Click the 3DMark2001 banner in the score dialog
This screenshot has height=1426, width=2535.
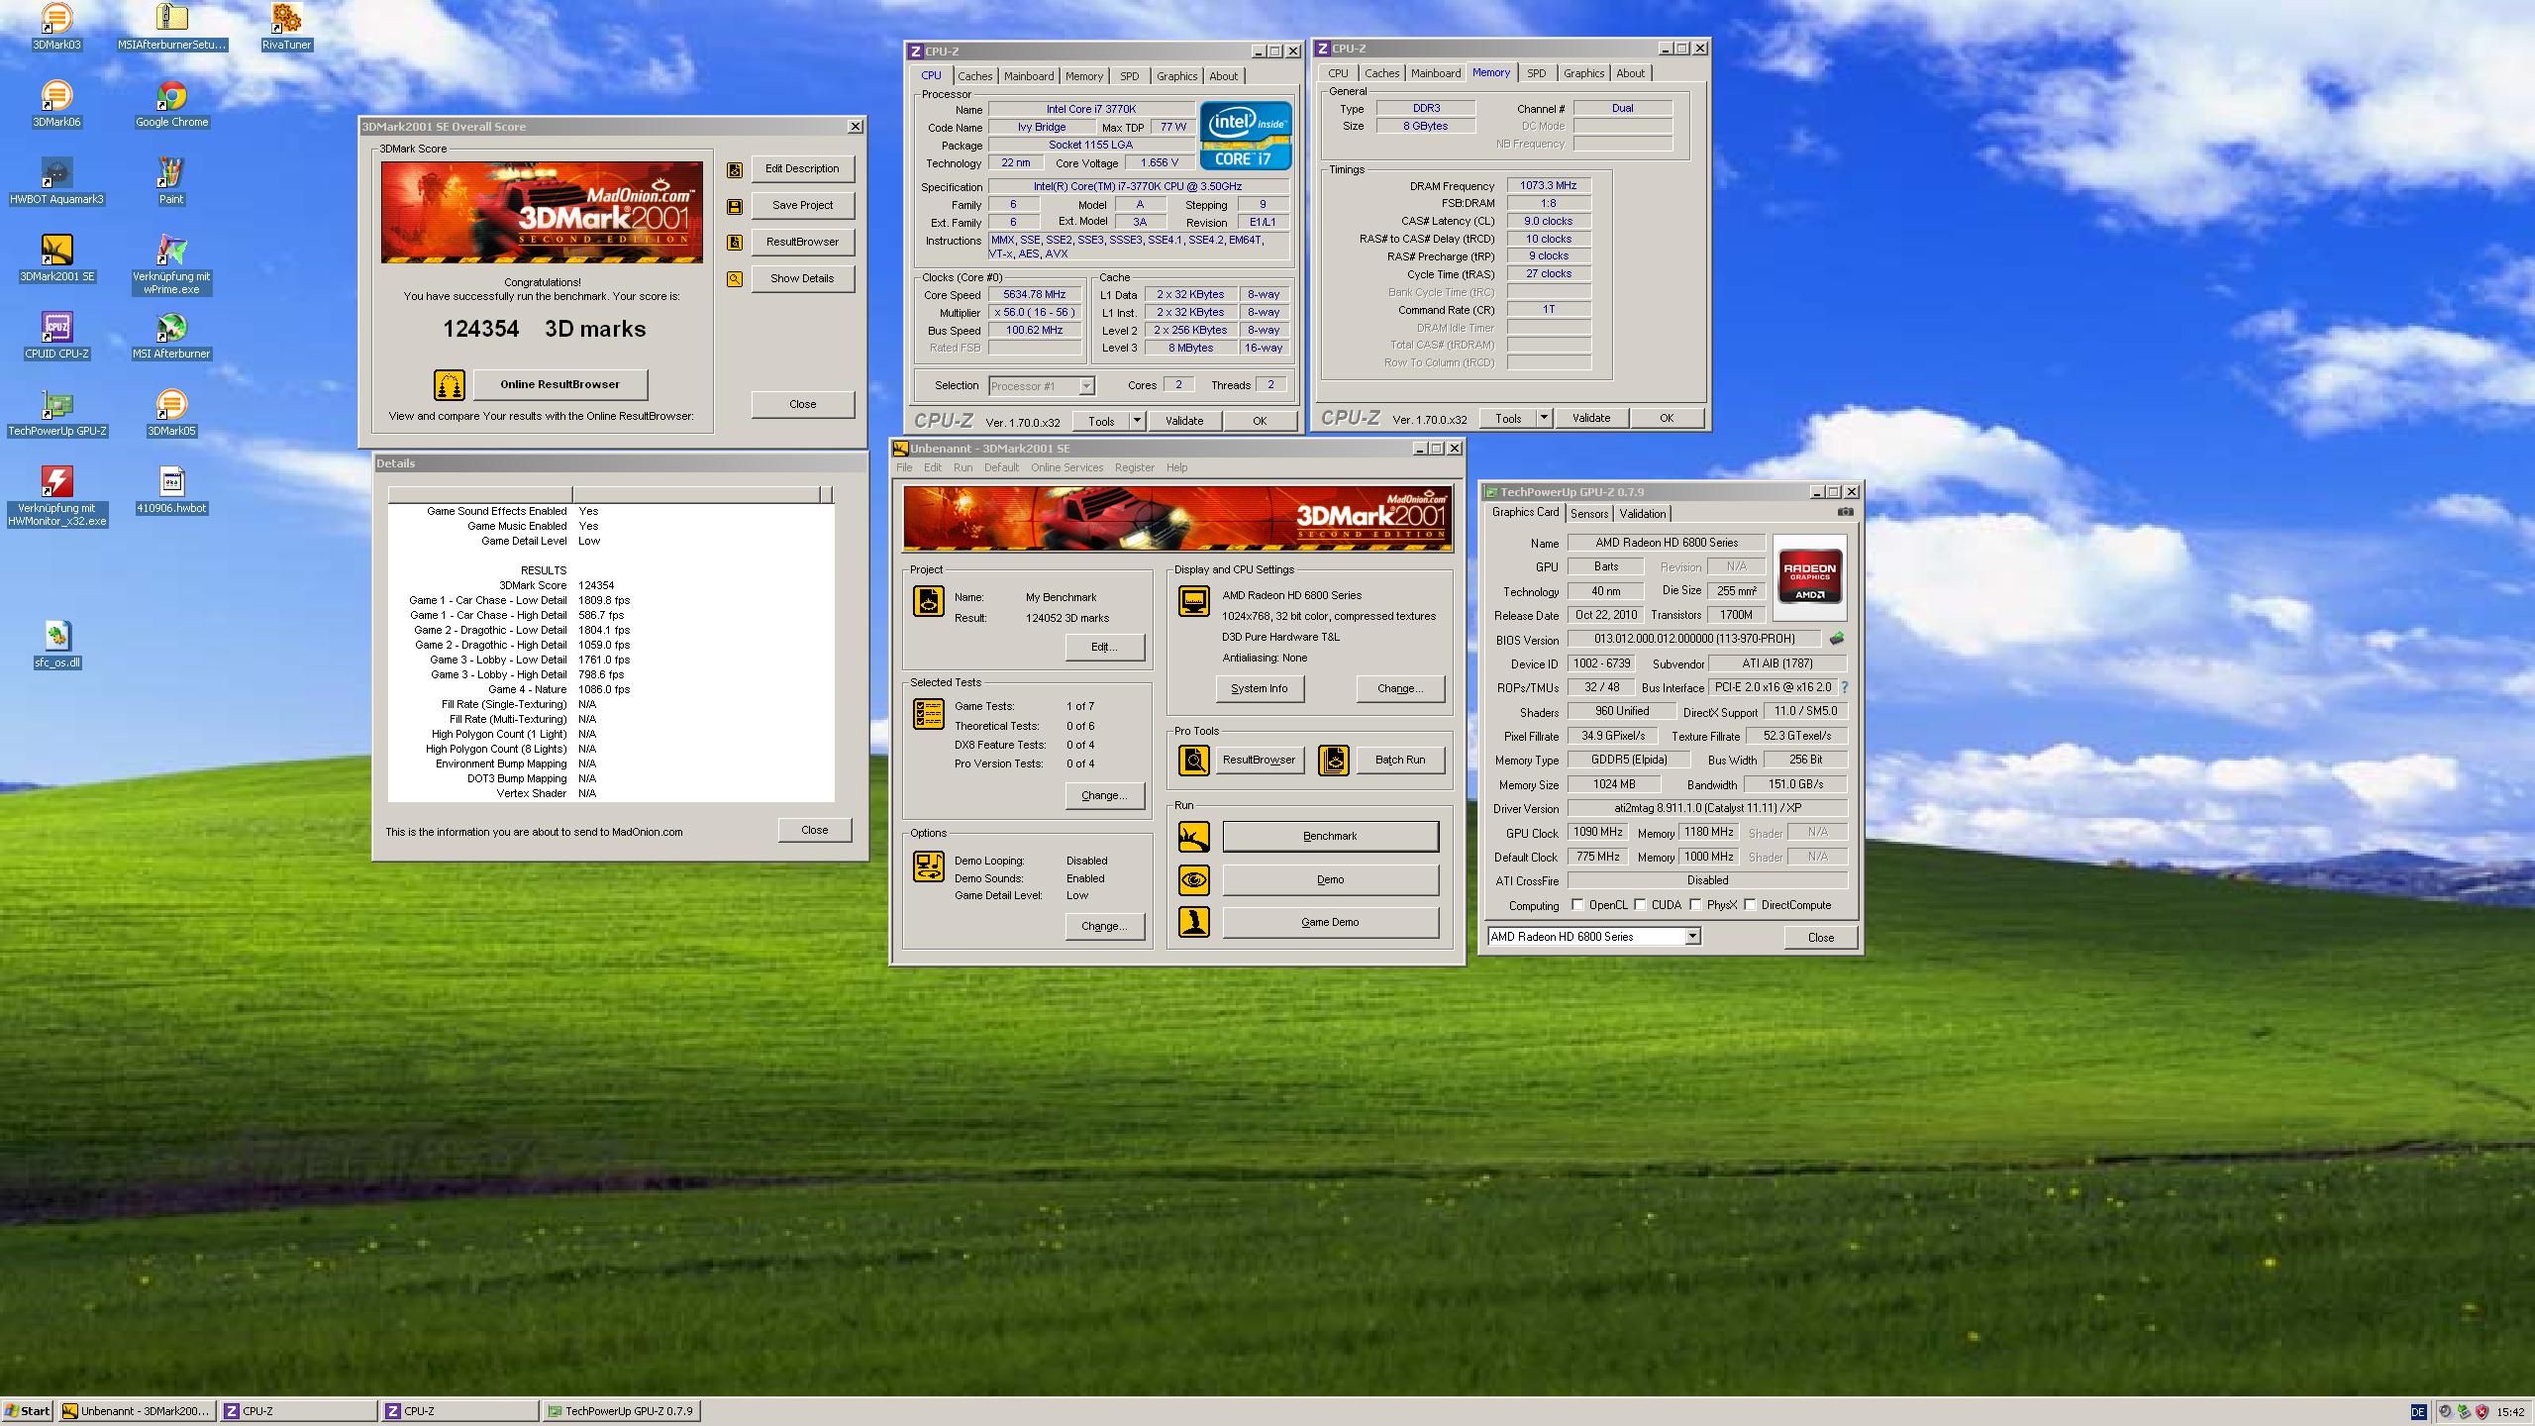tap(542, 212)
